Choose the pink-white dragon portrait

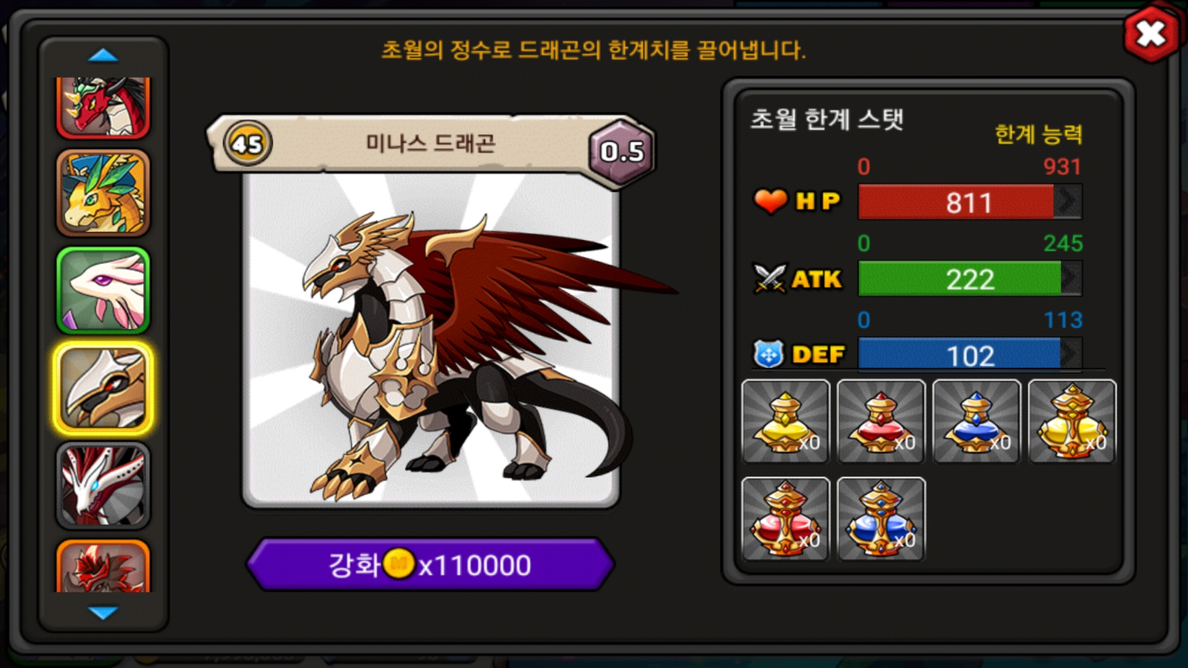coord(103,290)
